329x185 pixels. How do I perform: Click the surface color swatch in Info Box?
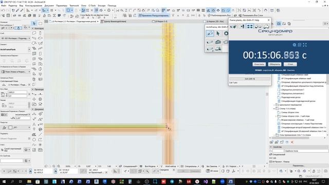[x=10, y=127]
